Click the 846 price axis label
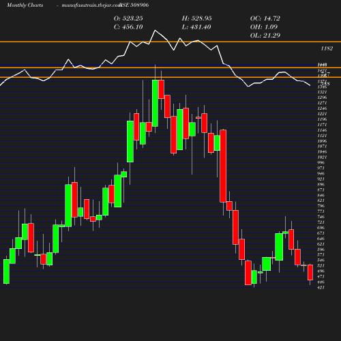Viewport: 341px width, 341px height. 321,196
